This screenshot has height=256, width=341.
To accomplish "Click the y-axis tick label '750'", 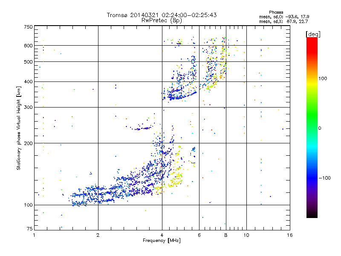I will 28,27.
